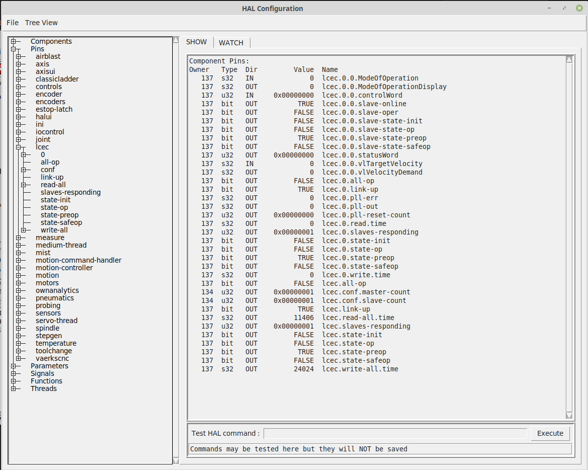Select state-safeop in the tree

click(x=61, y=222)
